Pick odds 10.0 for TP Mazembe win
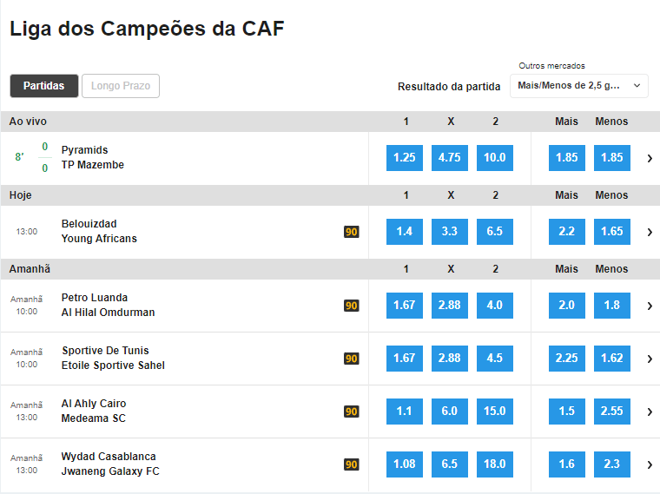The width and height of the screenshot is (660, 494). pyautogui.click(x=495, y=158)
